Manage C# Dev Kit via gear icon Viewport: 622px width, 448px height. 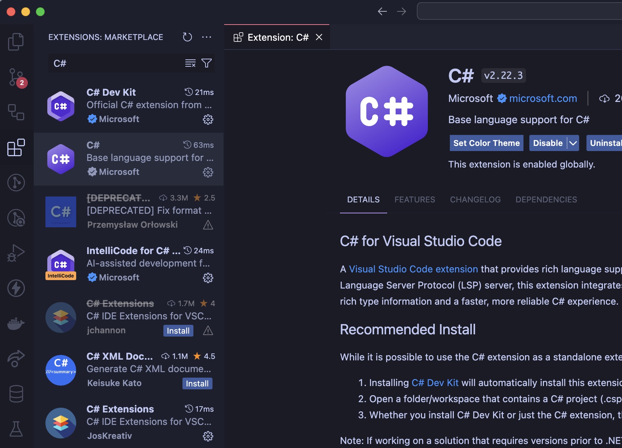[x=208, y=120]
